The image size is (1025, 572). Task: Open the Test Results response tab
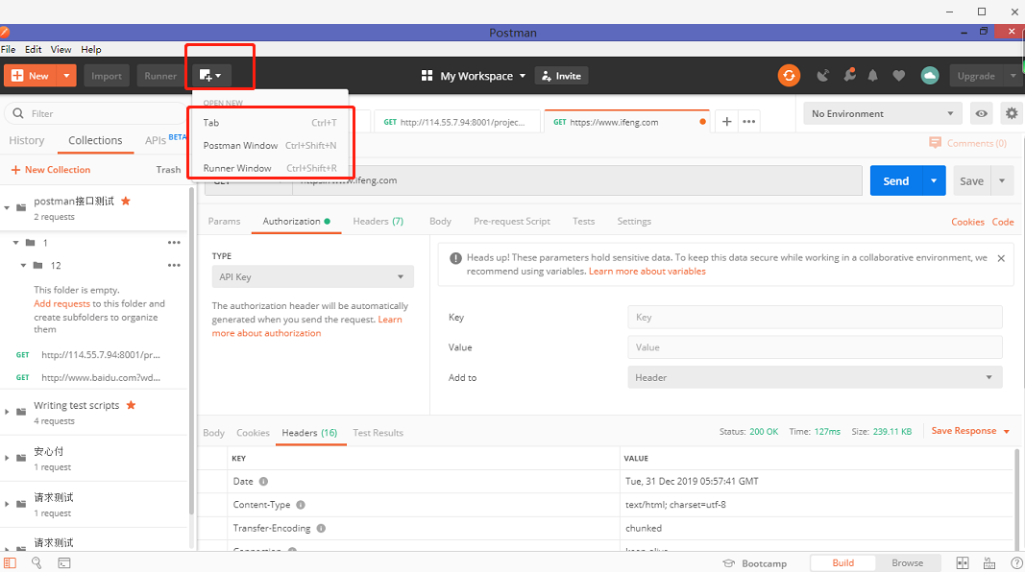point(378,433)
